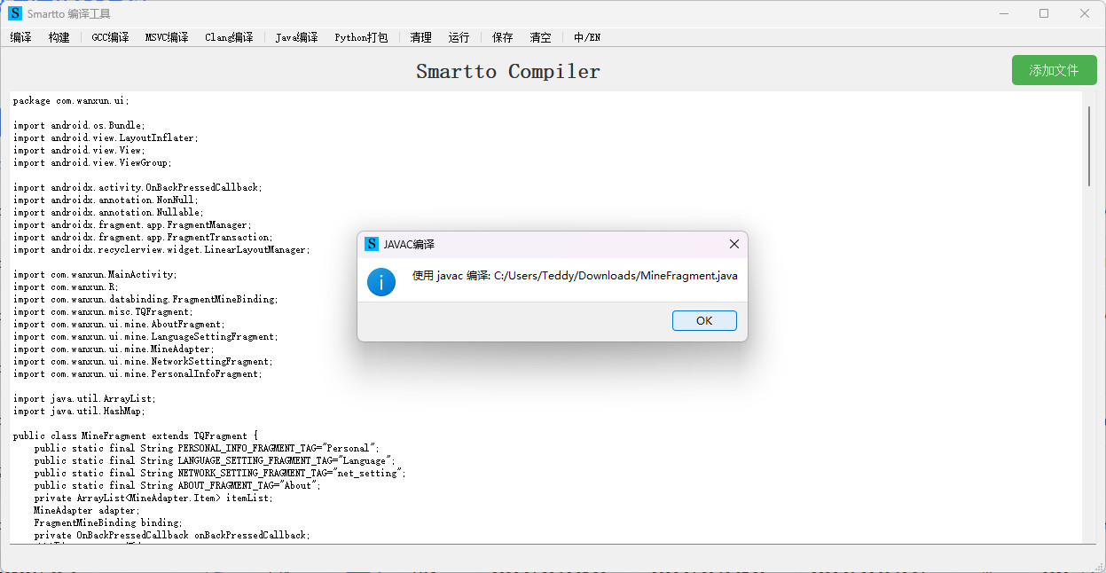This screenshot has height=573, width=1106.
Task: Select Clang编译 in the menu bar
Action: [x=229, y=37]
